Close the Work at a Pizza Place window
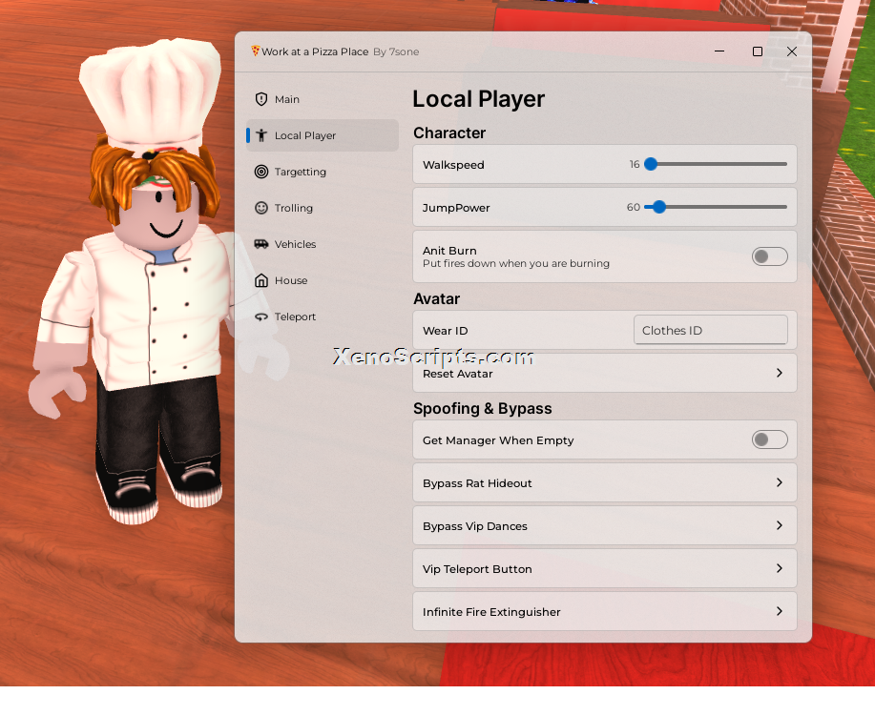 (x=791, y=51)
